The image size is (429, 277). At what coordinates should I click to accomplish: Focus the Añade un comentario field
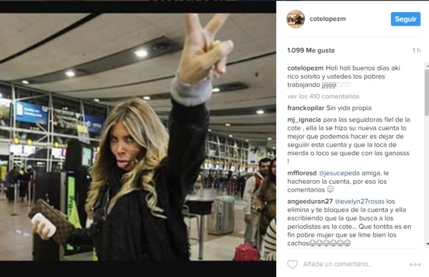338,264
